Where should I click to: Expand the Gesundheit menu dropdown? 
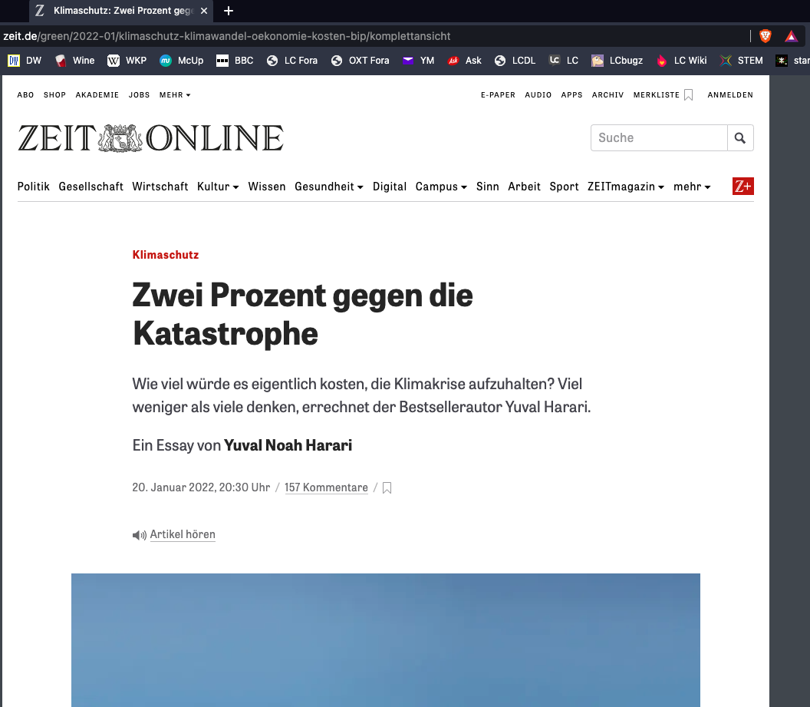tap(328, 187)
